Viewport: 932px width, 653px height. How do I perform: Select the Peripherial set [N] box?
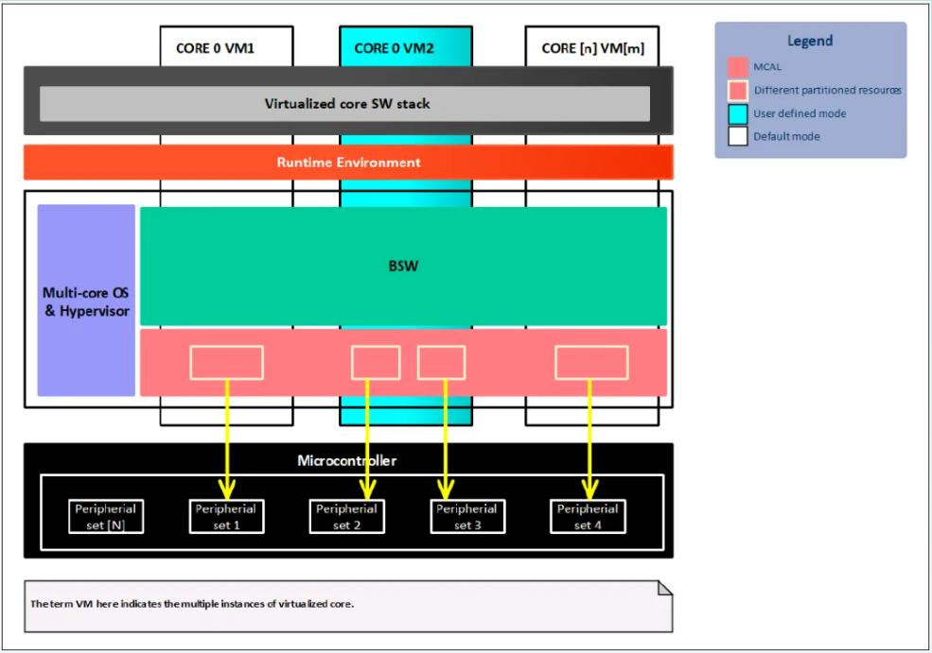(106, 517)
